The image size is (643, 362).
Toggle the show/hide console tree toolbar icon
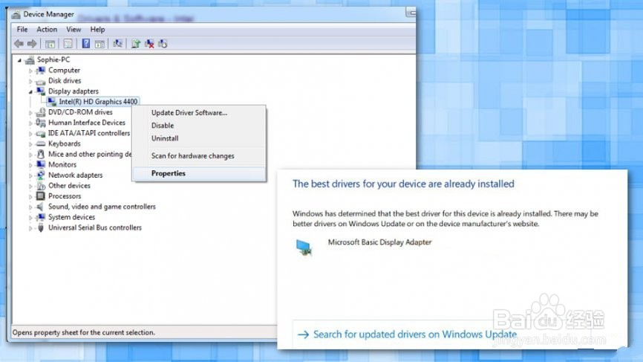50,44
